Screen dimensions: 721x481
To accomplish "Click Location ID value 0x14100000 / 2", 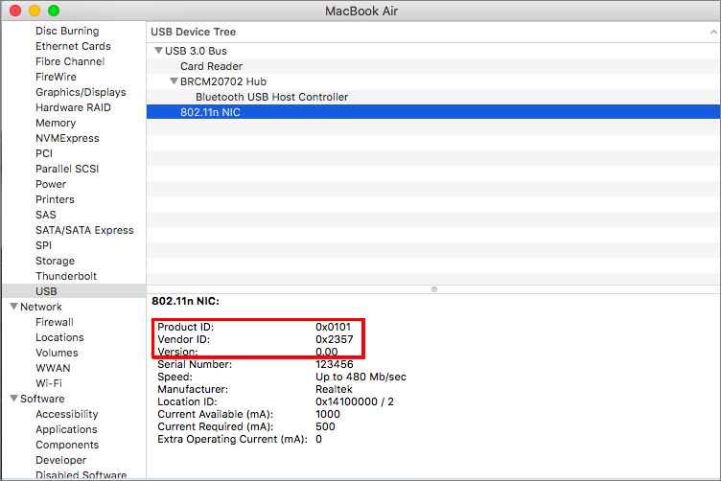I will [x=355, y=401].
